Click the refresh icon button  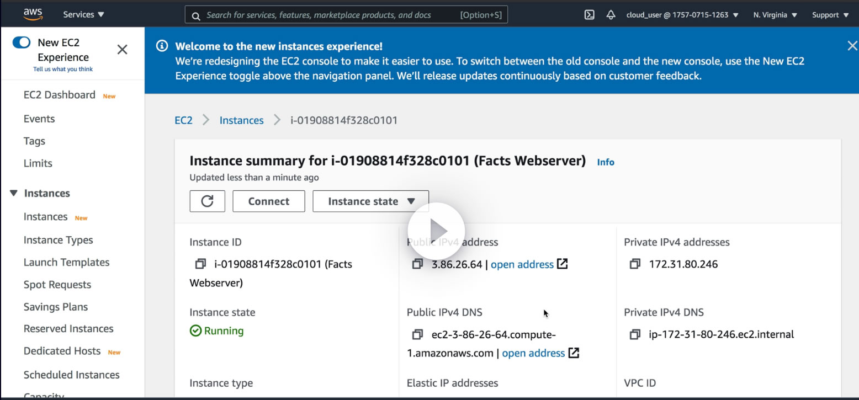[207, 201]
